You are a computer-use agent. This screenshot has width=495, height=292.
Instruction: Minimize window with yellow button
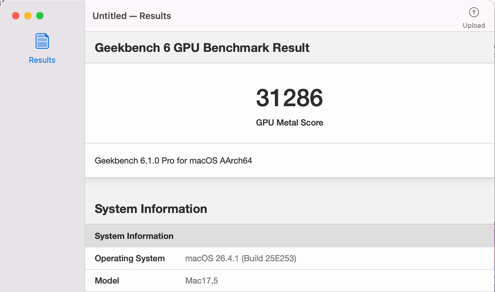[x=28, y=16]
